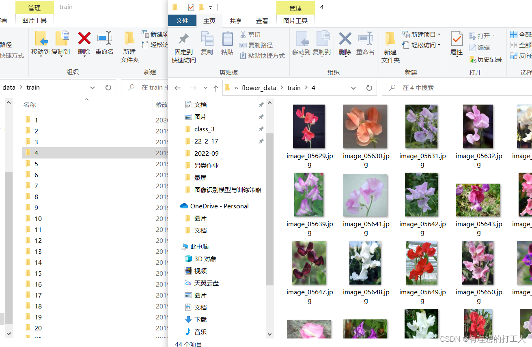
Task: Click 剪切 cut in clipboard group
Action: pyautogui.click(x=250, y=35)
